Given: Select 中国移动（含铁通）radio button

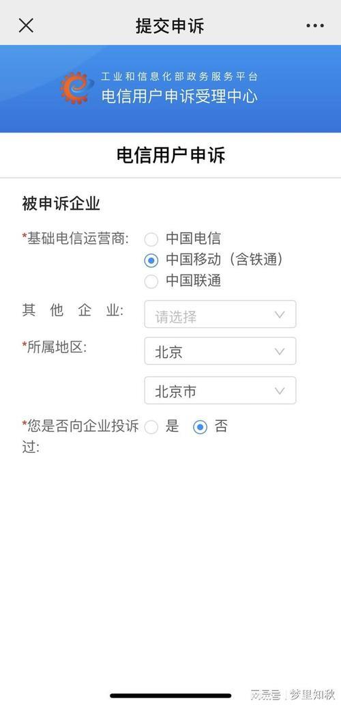Looking at the screenshot, I should [x=151, y=260].
